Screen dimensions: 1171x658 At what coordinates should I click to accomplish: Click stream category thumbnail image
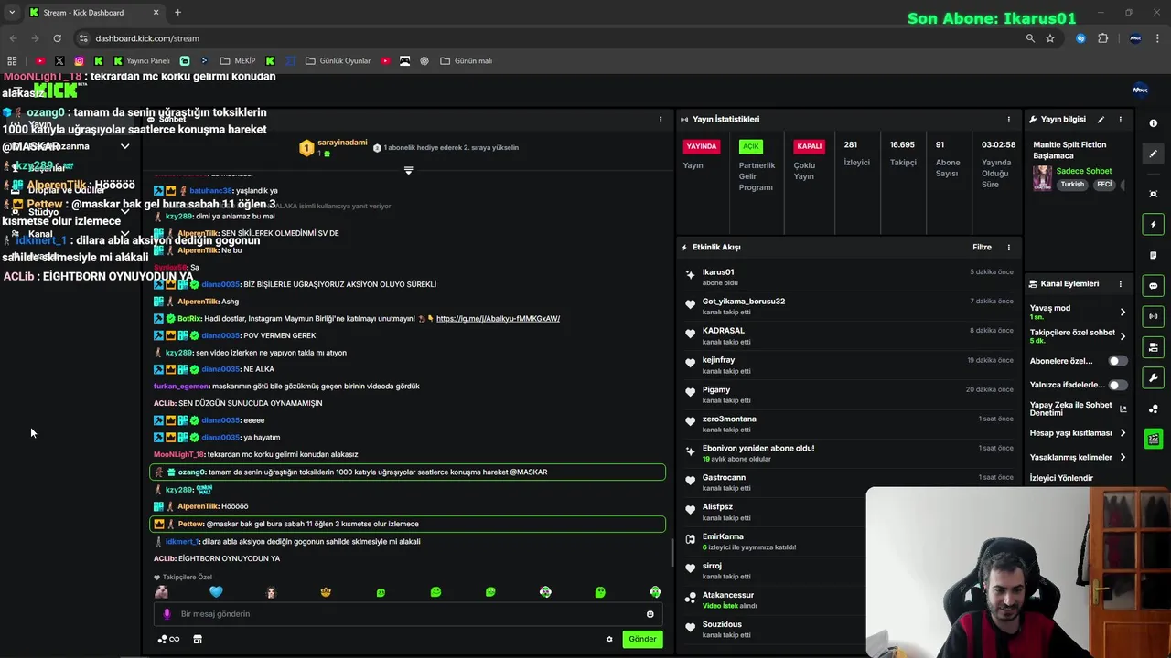[1042, 177]
